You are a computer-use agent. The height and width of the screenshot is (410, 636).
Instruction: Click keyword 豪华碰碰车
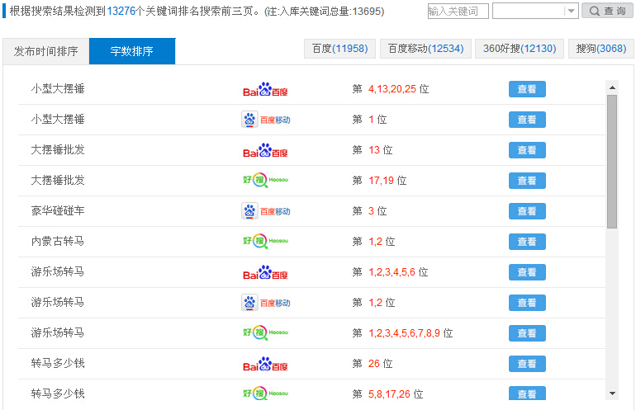click(x=58, y=210)
